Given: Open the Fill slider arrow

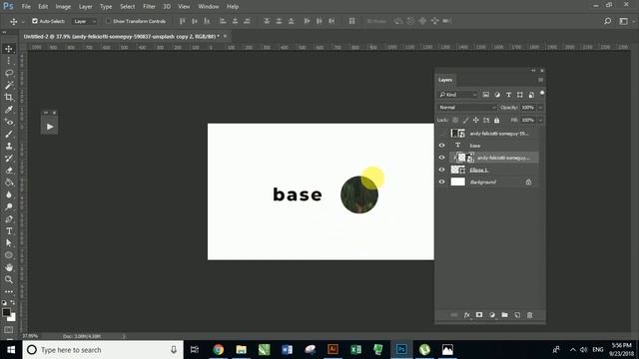Looking at the screenshot, I should point(540,120).
